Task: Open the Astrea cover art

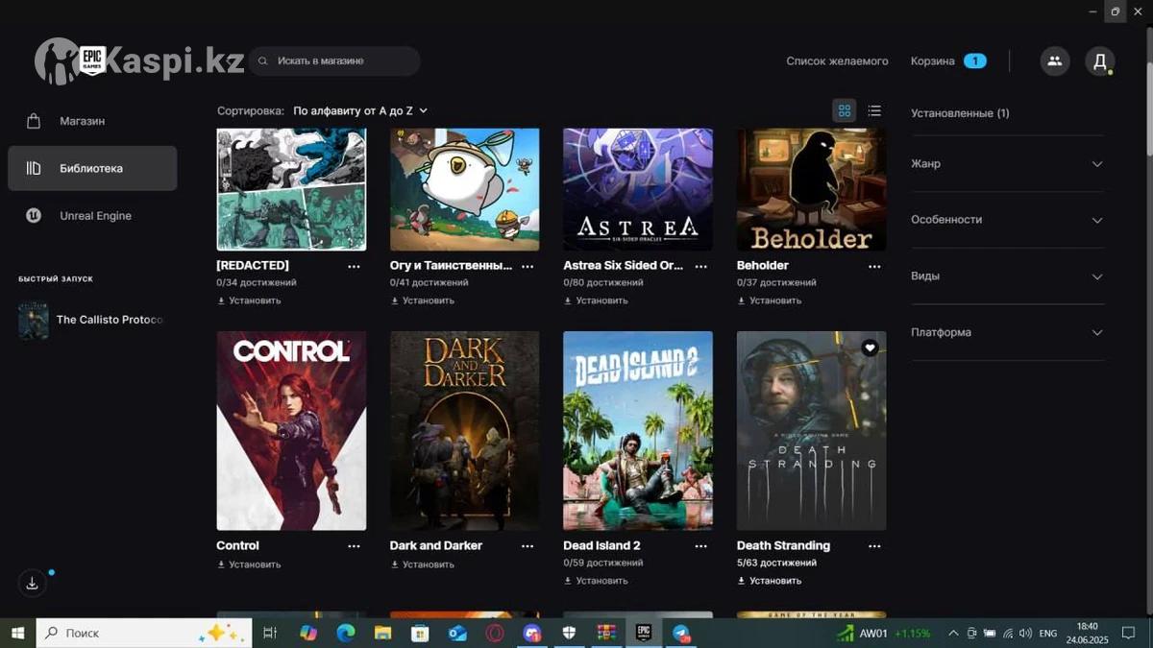Action: 638,189
